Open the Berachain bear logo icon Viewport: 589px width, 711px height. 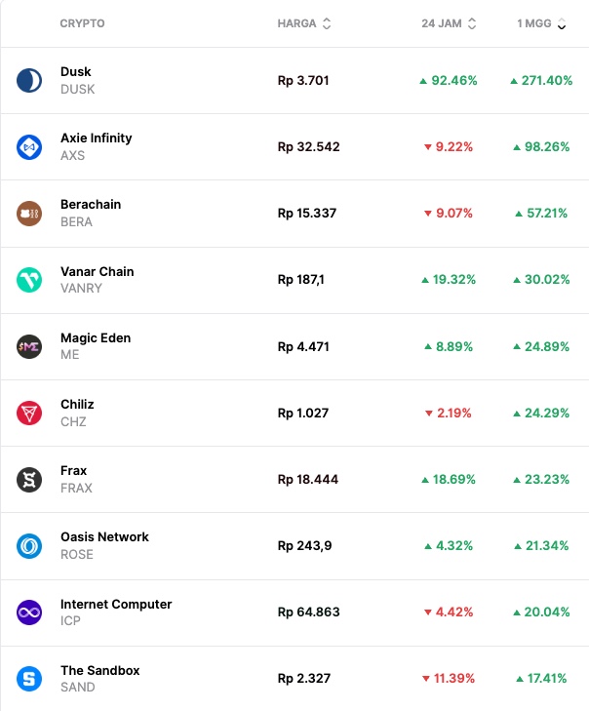tap(29, 213)
